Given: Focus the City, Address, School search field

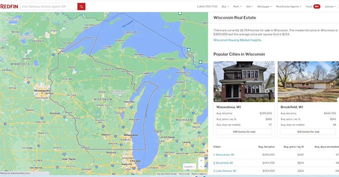Looking at the screenshot, I should point(49,7).
